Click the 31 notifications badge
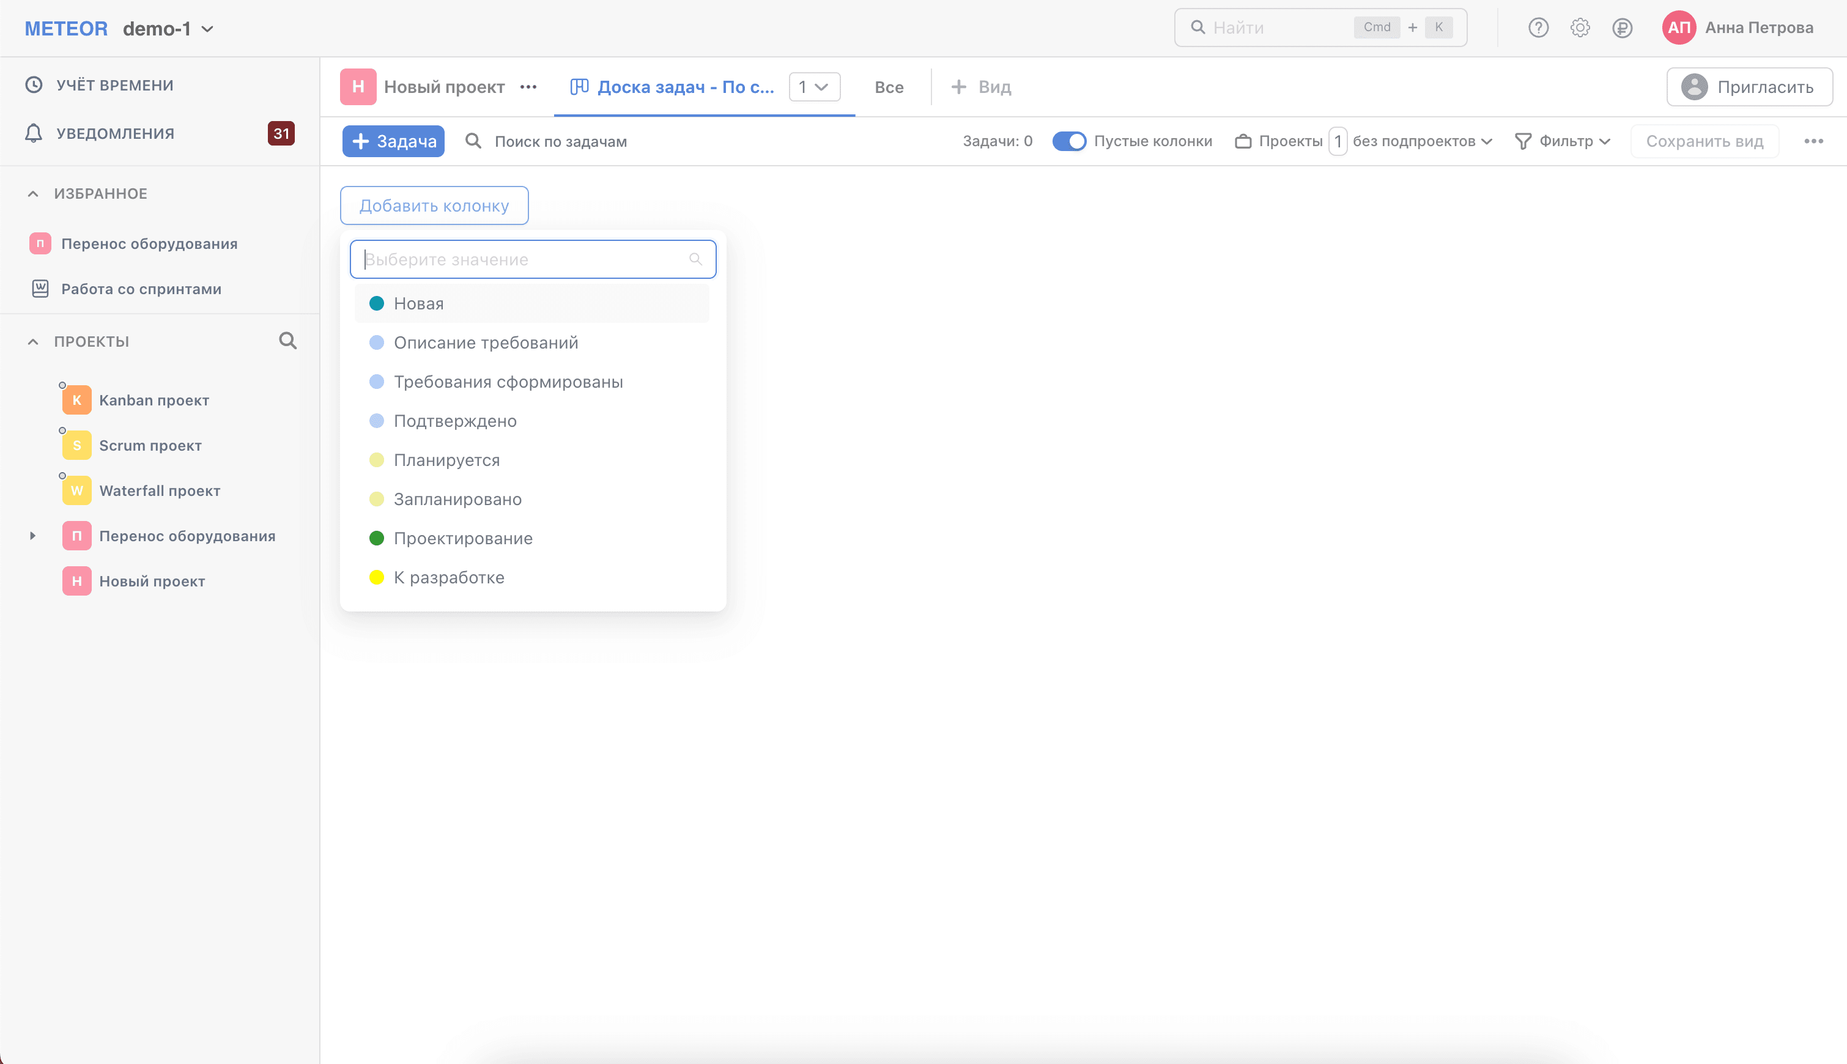Image resolution: width=1847 pixels, height=1064 pixels. 281,133
